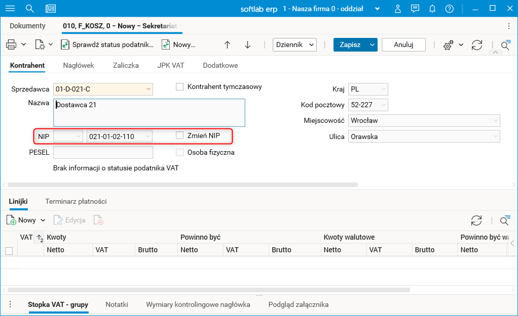The width and height of the screenshot is (518, 316).
Task: Tick the Zmień NIP checkbox
Action: [x=179, y=136]
